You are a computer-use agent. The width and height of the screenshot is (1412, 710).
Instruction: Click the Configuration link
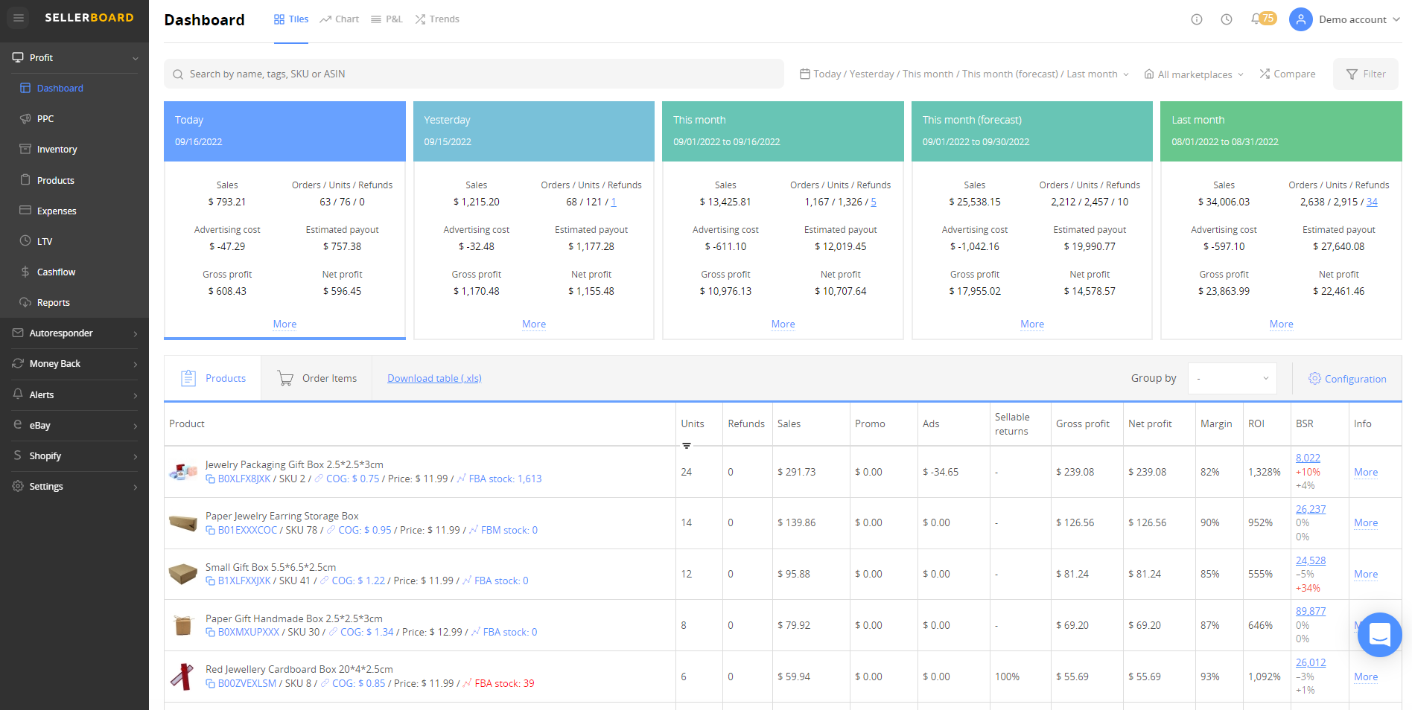pyautogui.click(x=1355, y=379)
